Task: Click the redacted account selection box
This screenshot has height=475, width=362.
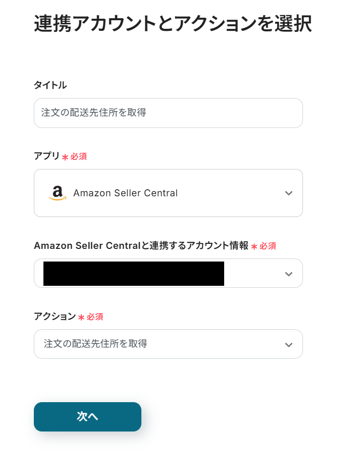Action: tap(134, 274)
